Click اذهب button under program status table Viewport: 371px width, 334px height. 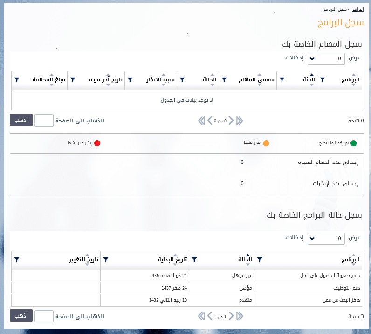coord(21,316)
